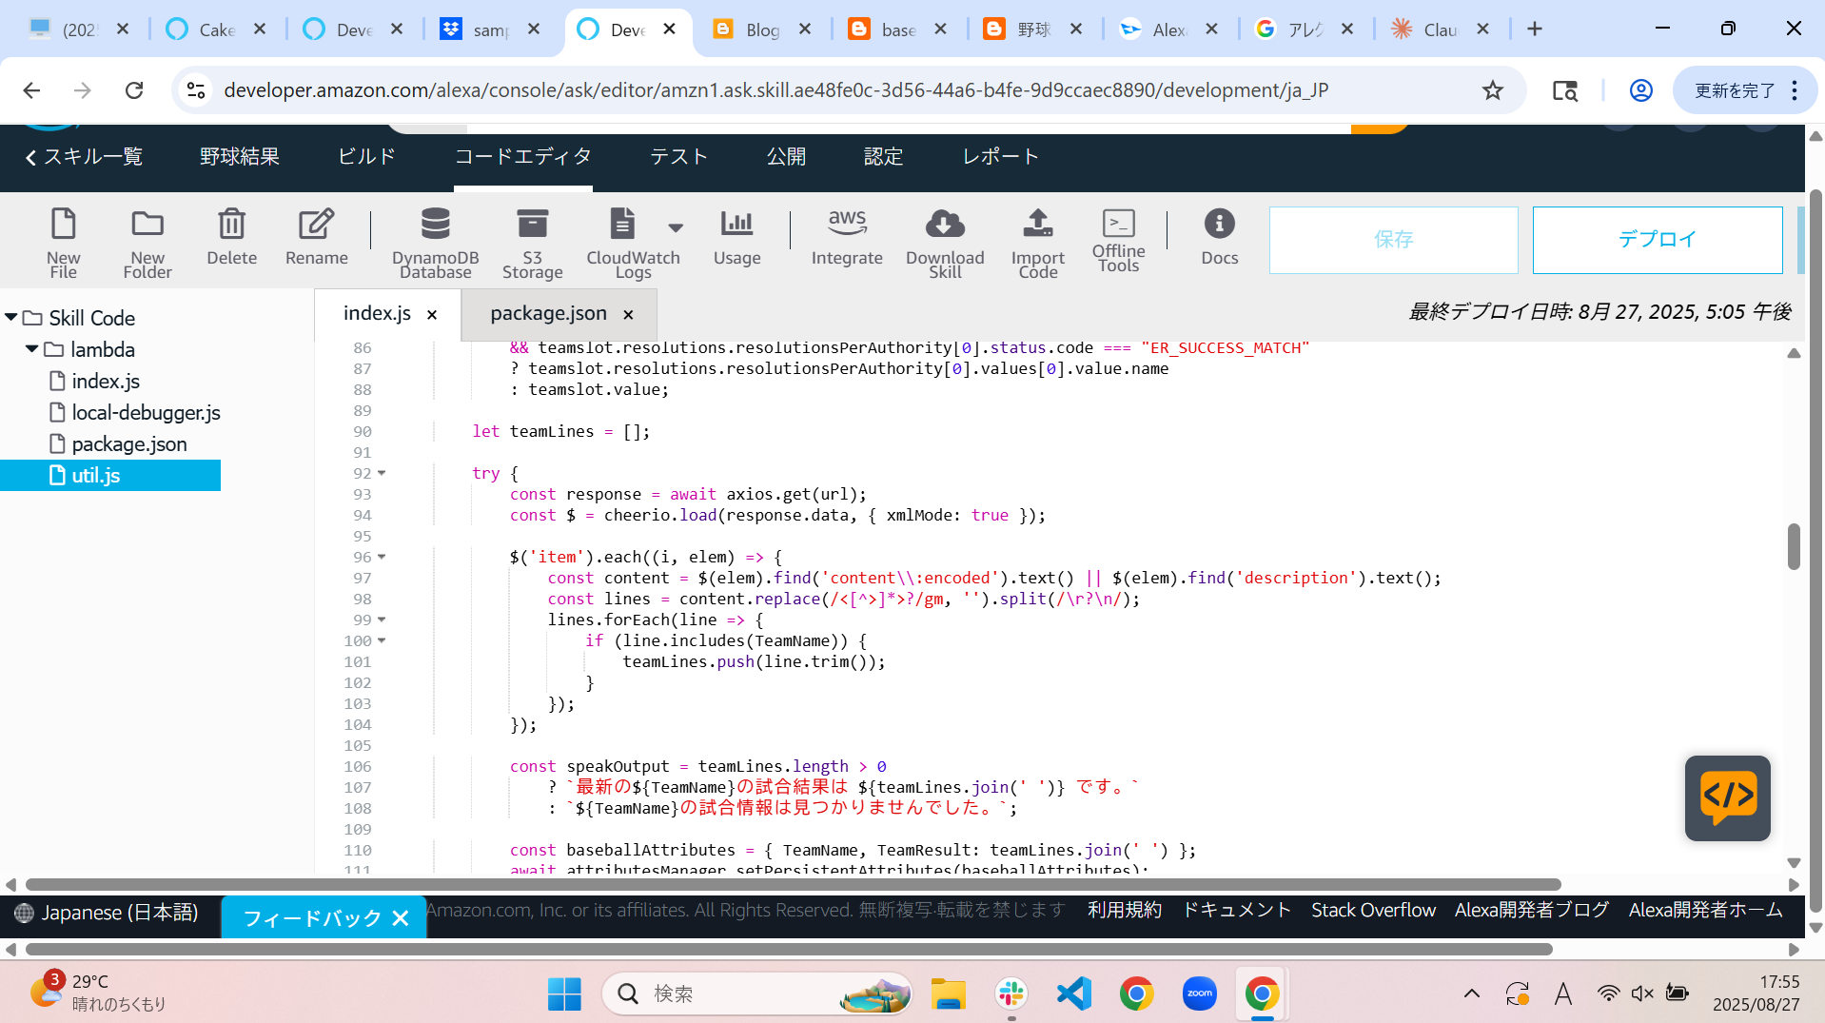Image resolution: width=1825 pixels, height=1023 pixels.
Task: Close the フィードバック panel tab
Action: (x=401, y=918)
